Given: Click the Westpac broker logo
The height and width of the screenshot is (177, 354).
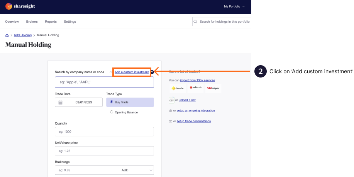Looking at the screenshot, I should click(213, 88).
